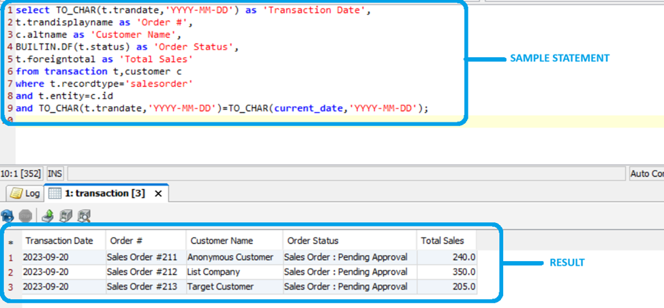Viewport: 664px width, 308px height.
Task: Click cell 'Sales Order #211'
Action: pyautogui.click(x=146, y=257)
